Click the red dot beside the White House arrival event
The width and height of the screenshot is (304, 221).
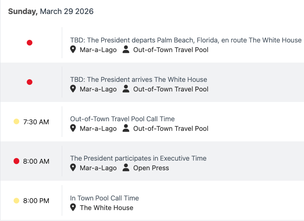29,82
